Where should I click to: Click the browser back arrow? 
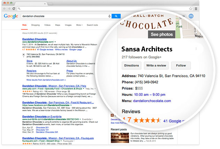5,9
